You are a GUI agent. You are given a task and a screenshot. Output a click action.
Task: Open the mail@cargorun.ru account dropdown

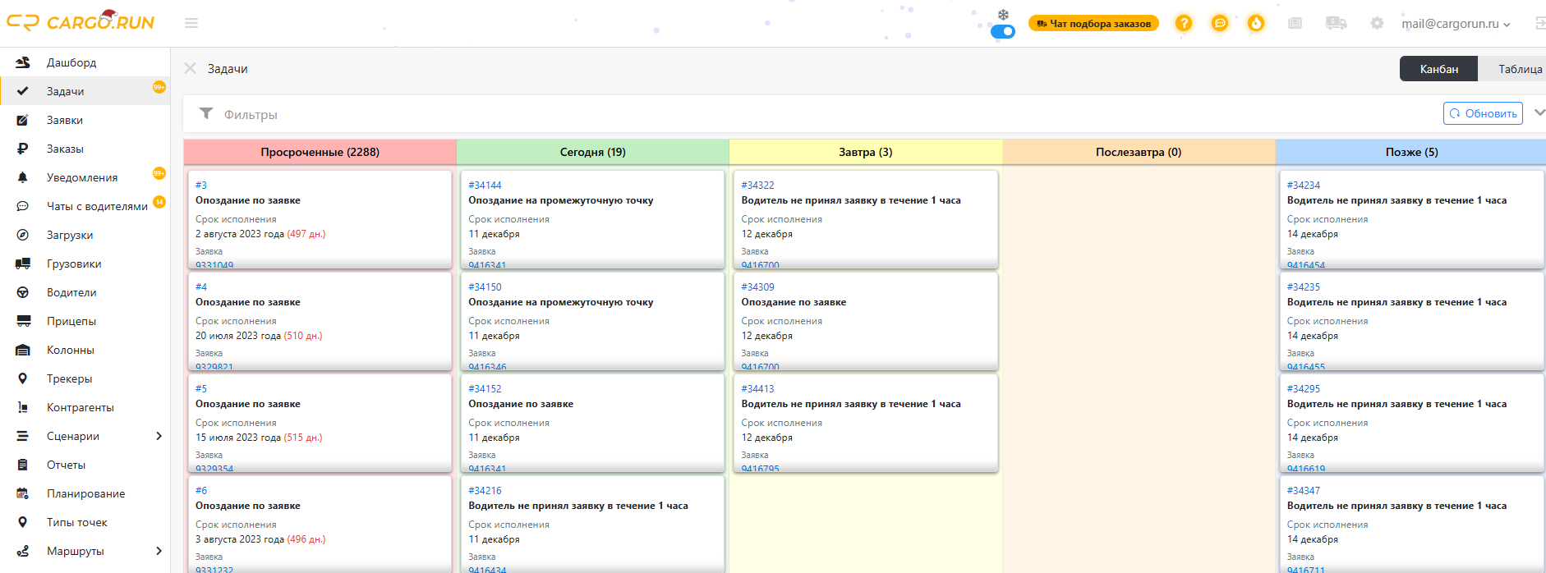[x=1455, y=24]
